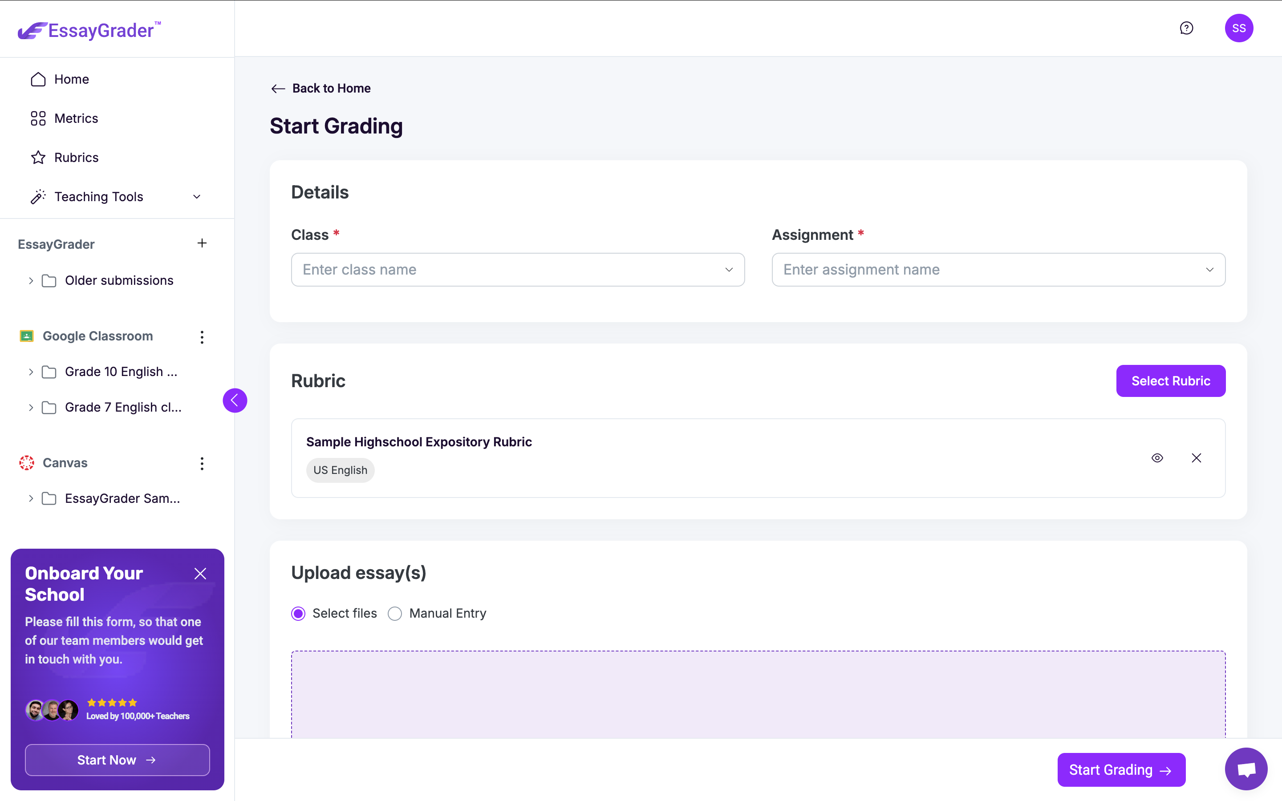Open Google Classroom three-dot menu
This screenshot has height=801, width=1282.
pos(202,337)
